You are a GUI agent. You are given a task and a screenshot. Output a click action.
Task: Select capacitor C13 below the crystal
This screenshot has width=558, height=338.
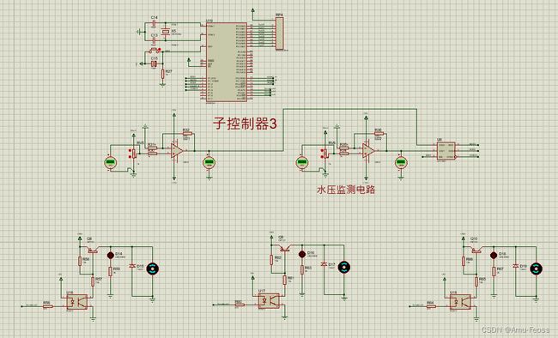pyautogui.click(x=154, y=41)
